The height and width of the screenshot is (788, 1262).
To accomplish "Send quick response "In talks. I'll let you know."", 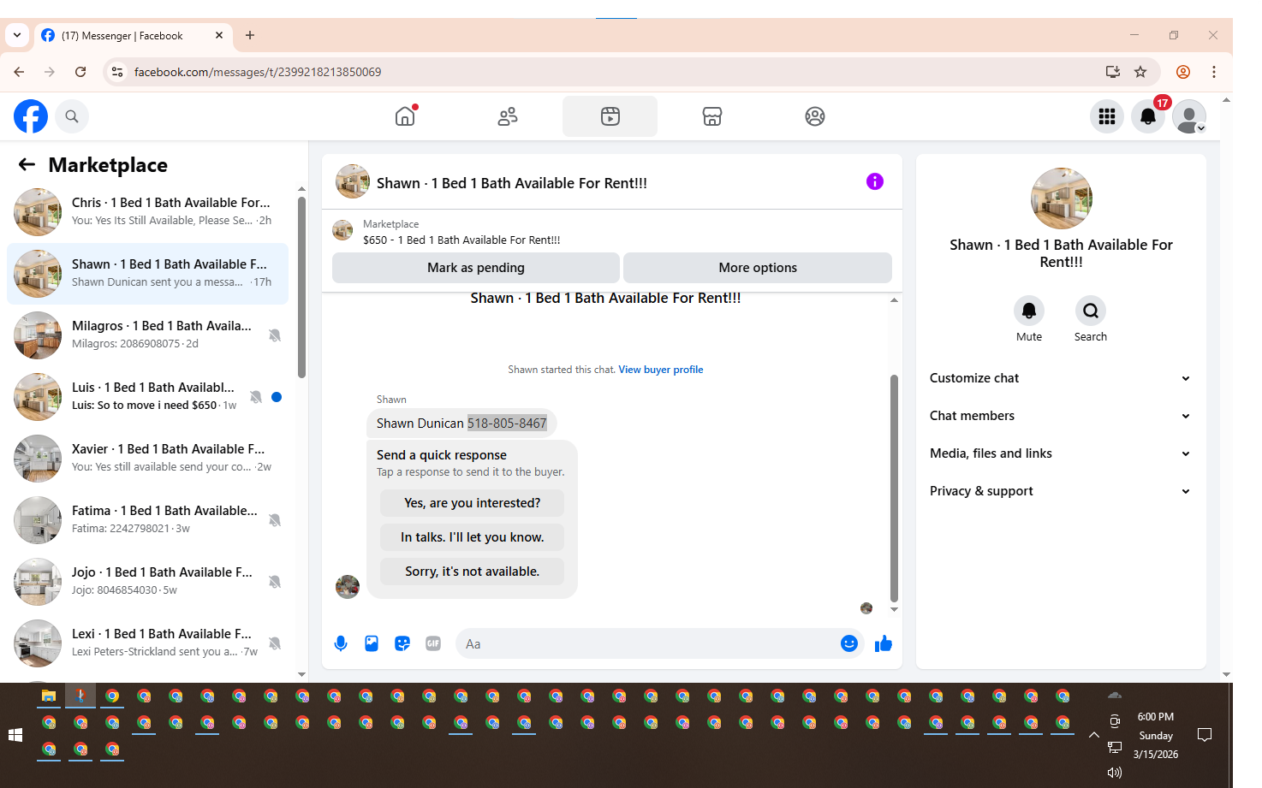I will point(472,537).
